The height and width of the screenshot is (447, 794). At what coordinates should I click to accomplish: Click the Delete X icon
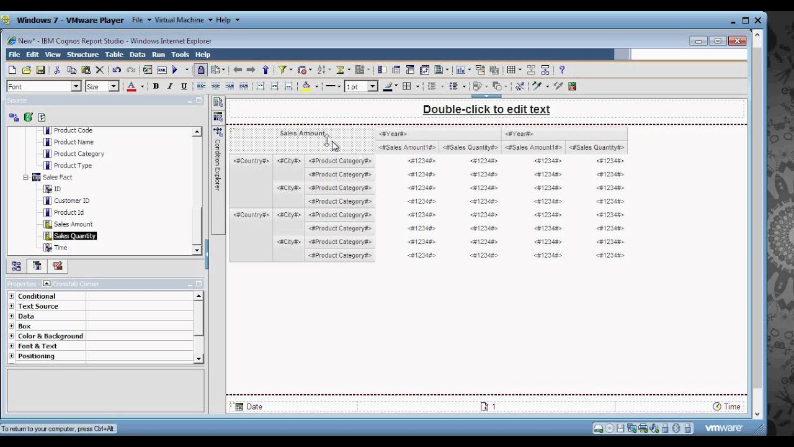(99, 70)
